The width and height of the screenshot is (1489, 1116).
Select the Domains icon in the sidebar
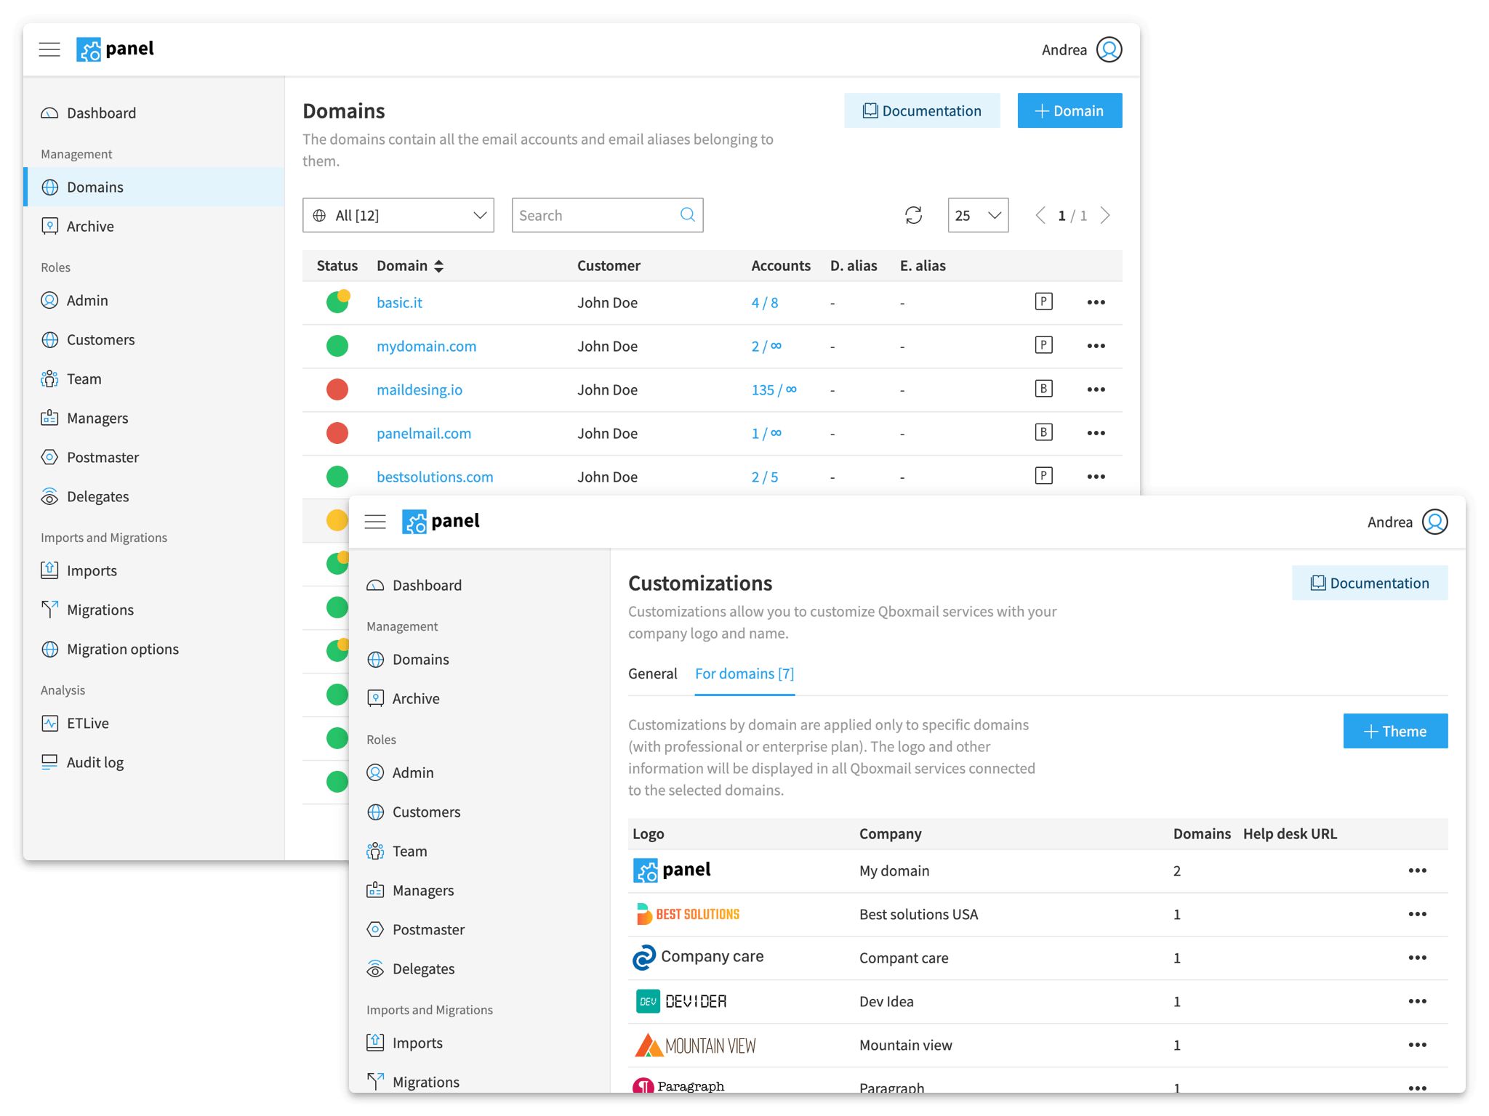pyautogui.click(x=49, y=187)
